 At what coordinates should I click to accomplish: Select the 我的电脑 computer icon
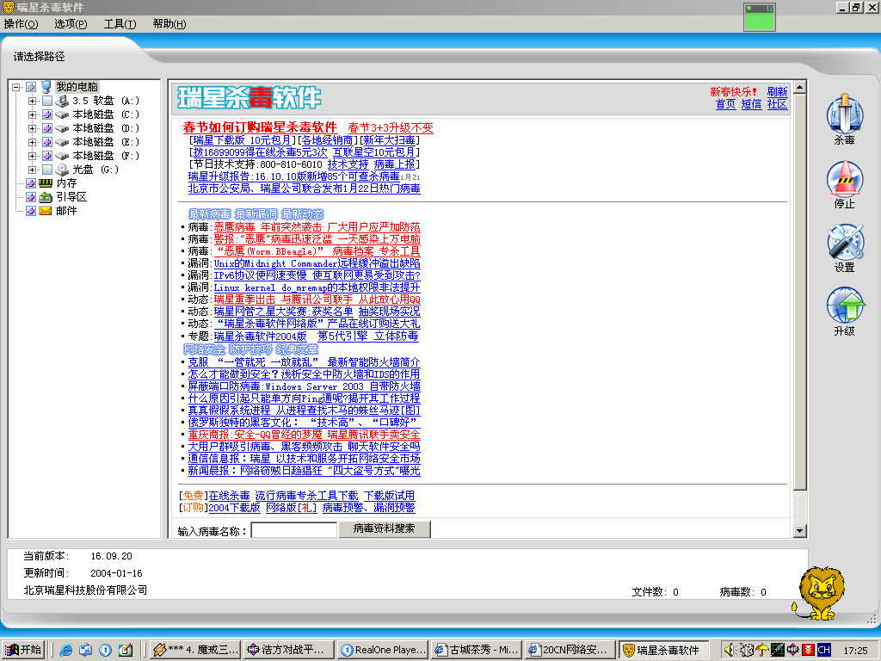pyautogui.click(x=46, y=87)
